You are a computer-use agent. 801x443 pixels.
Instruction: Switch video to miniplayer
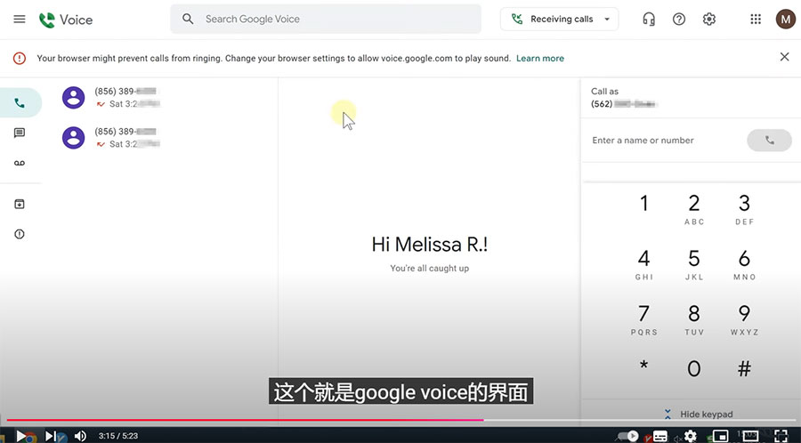click(720, 437)
